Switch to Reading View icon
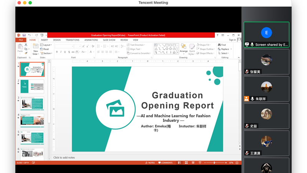Screen dimensions: 307x173 point(193,163)
